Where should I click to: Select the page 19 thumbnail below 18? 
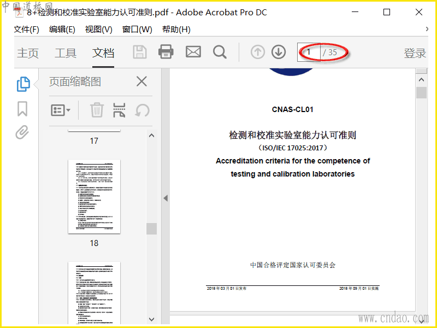coord(94,293)
